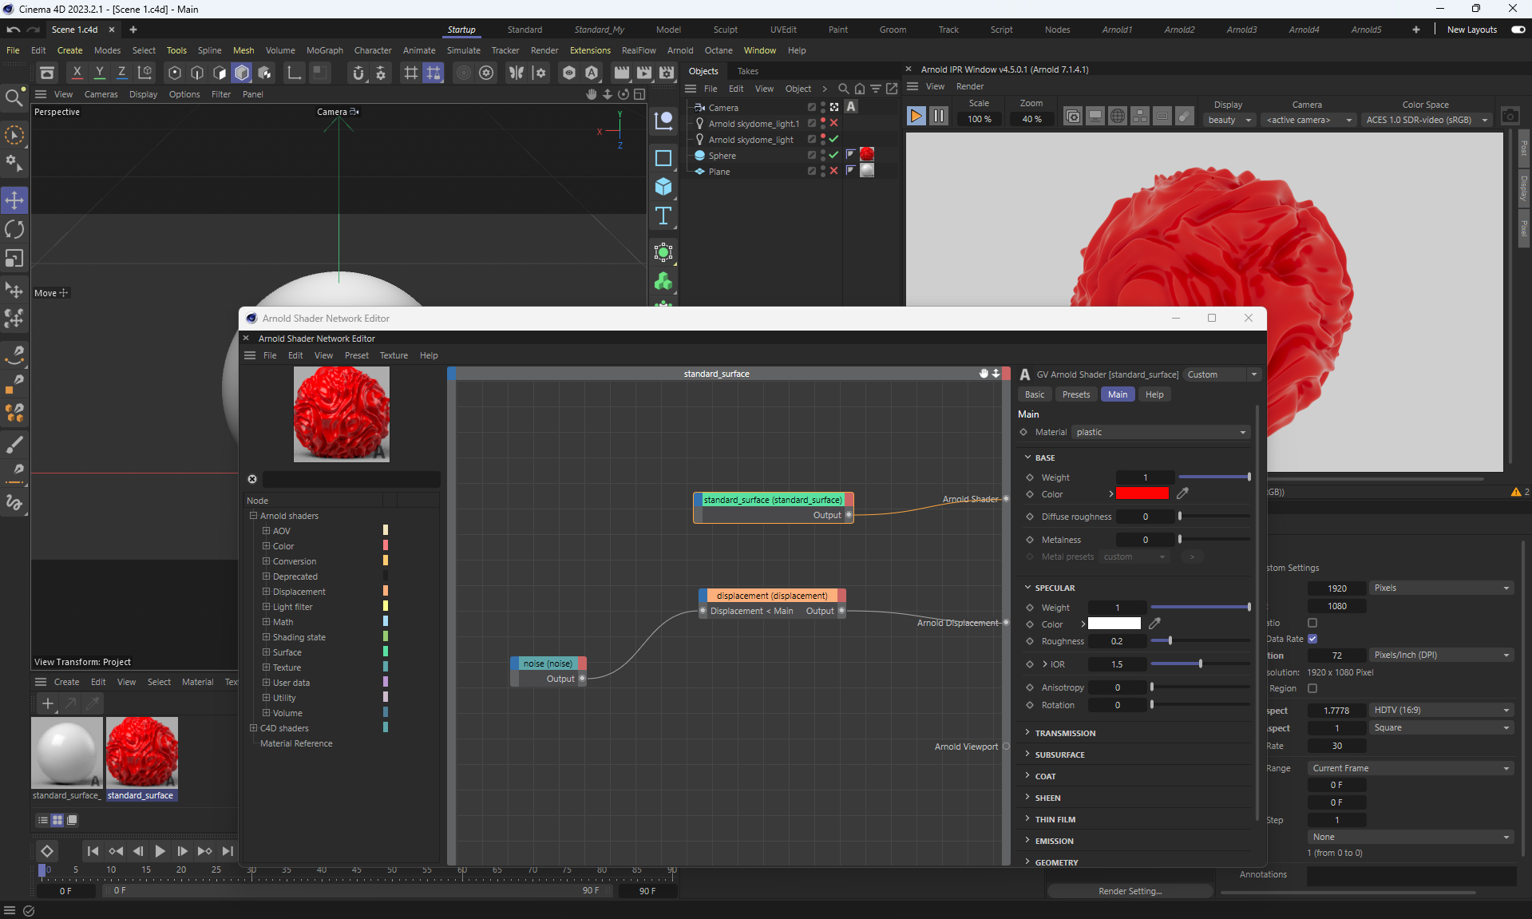Open the white Specular Color swatch
Image resolution: width=1532 pixels, height=919 pixels.
tap(1114, 624)
